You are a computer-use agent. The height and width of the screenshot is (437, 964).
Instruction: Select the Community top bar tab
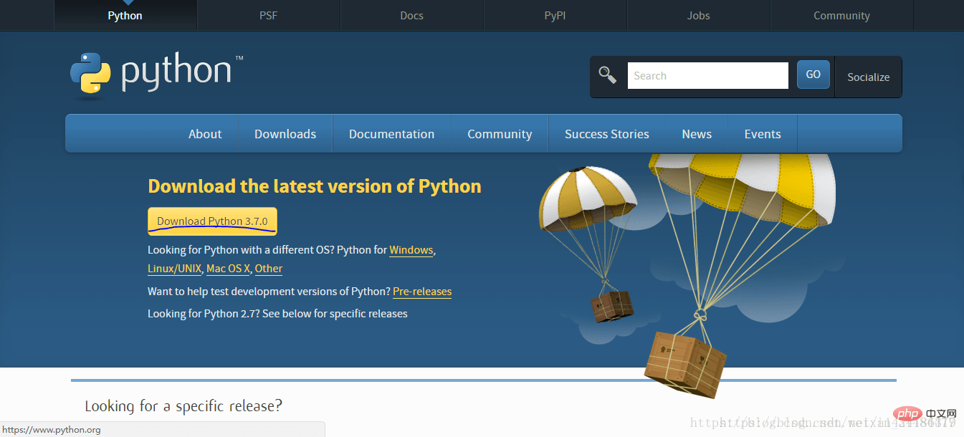coord(842,16)
